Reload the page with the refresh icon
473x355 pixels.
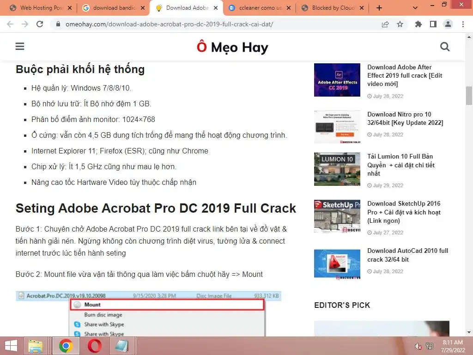pyautogui.click(x=40, y=24)
